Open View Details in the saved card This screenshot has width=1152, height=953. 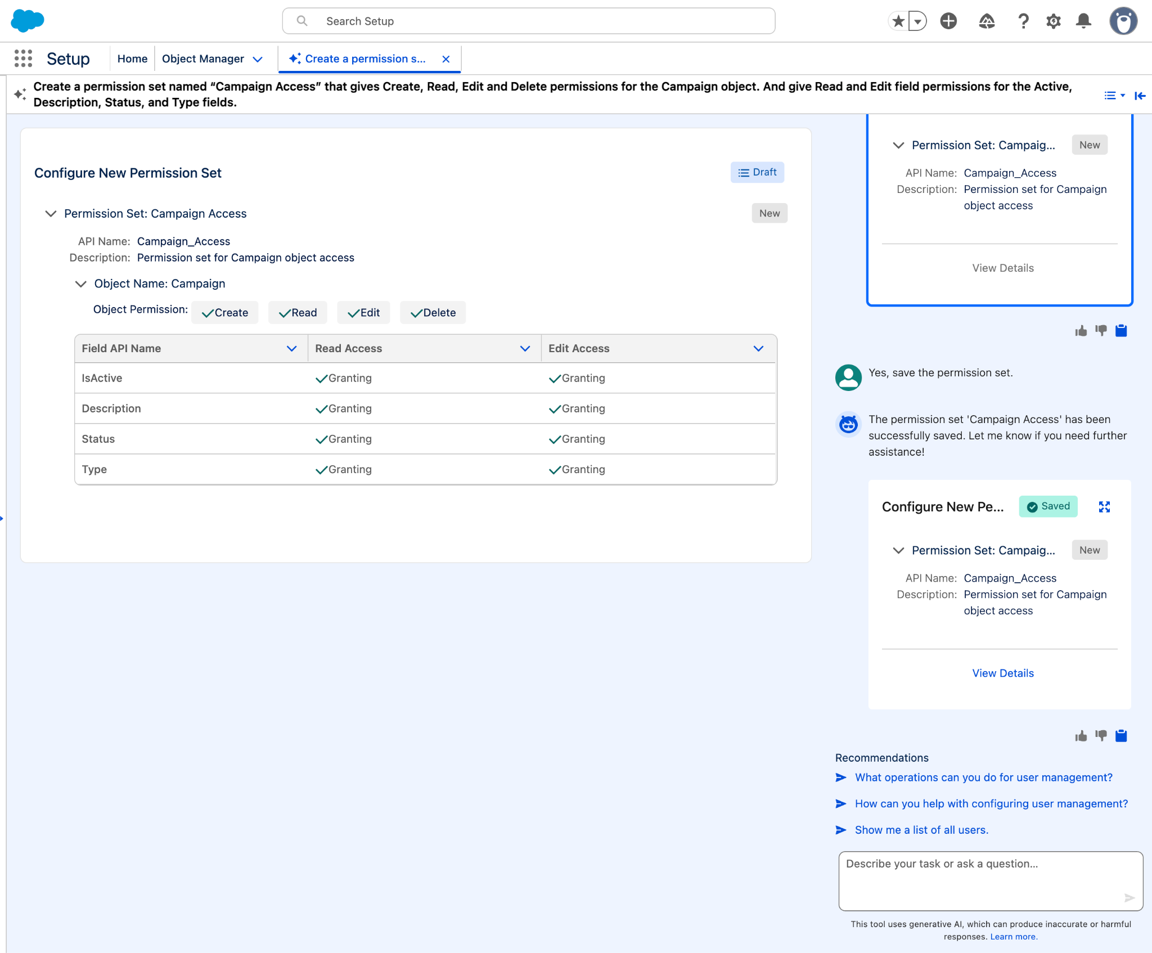(1003, 673)
